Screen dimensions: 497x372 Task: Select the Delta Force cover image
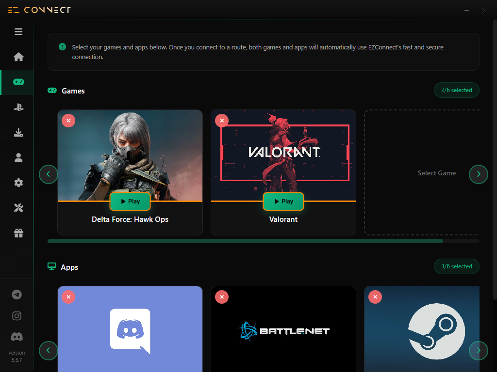(x=130, y=155)
